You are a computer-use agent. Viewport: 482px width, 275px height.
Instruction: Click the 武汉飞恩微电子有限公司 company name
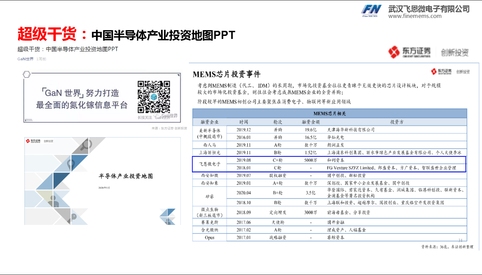429,9
